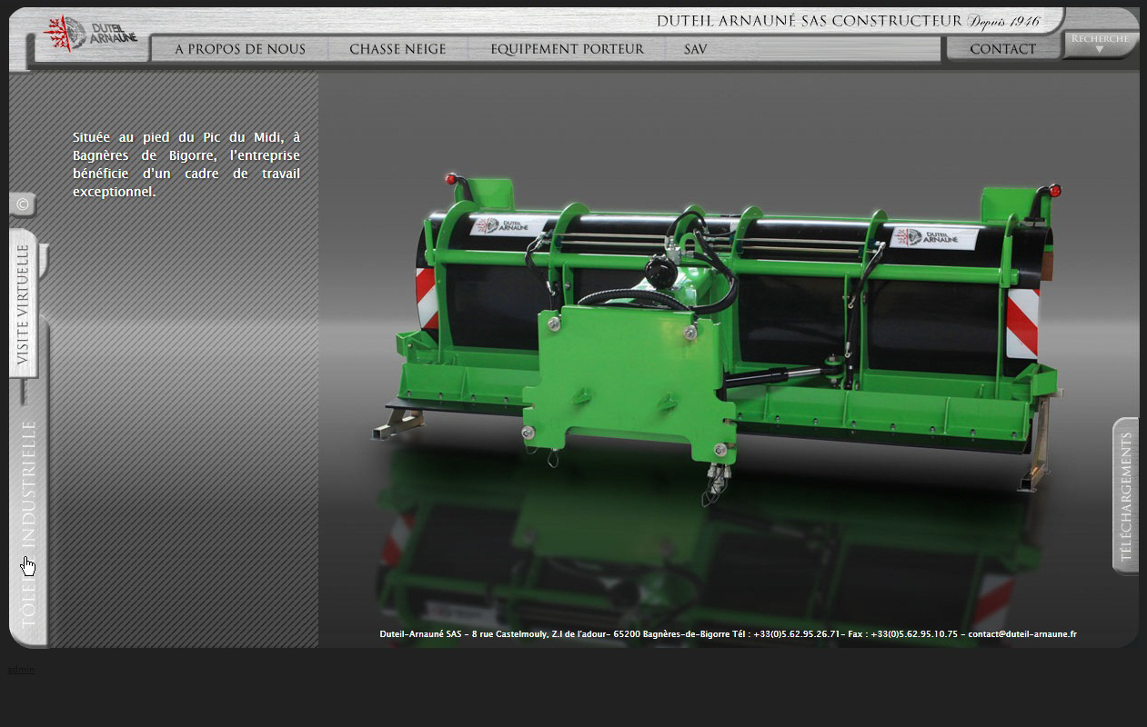Open the A PROPOS DE NOUS menu
The width and height of the screenshot is (1147, 727).
(240, 49)
